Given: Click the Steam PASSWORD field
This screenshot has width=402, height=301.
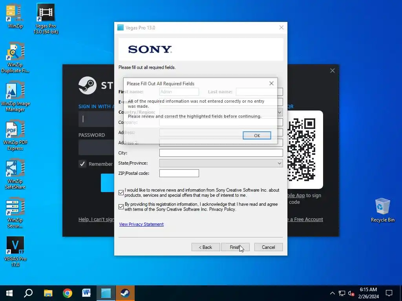Looking at the screenshot, I should pyautogui.click(x=96, y=147).
